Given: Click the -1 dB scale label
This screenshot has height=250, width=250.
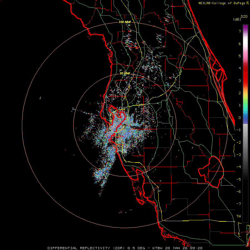Looking at the screenshot, I should pyautogui.click(x=239, y=130).
